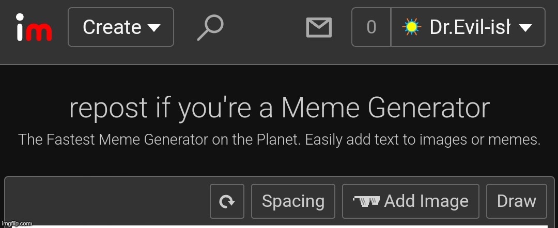
Task: Click the "repost if you're a Meme Generator" heading
Action: (x=280, y=108)
